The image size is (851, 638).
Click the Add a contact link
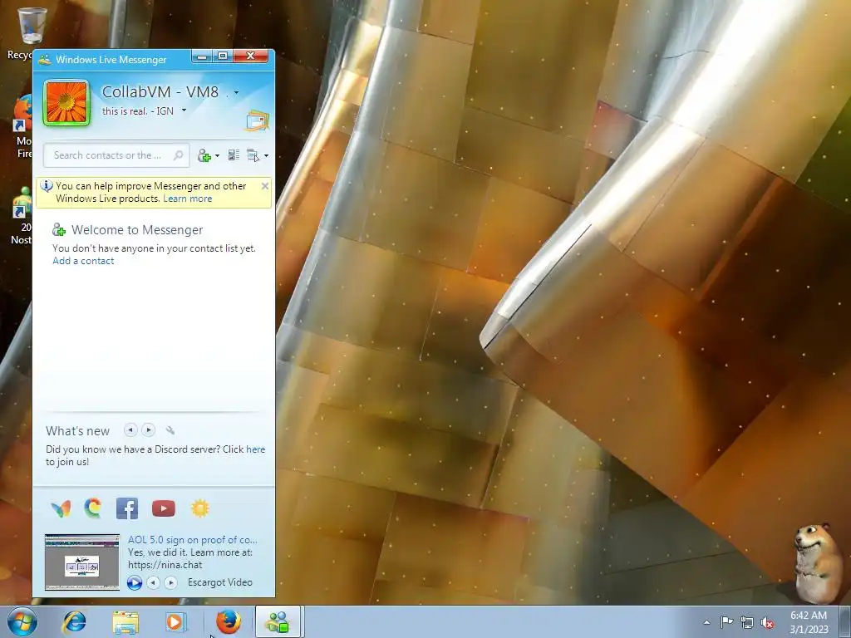(x=83, y=261)
